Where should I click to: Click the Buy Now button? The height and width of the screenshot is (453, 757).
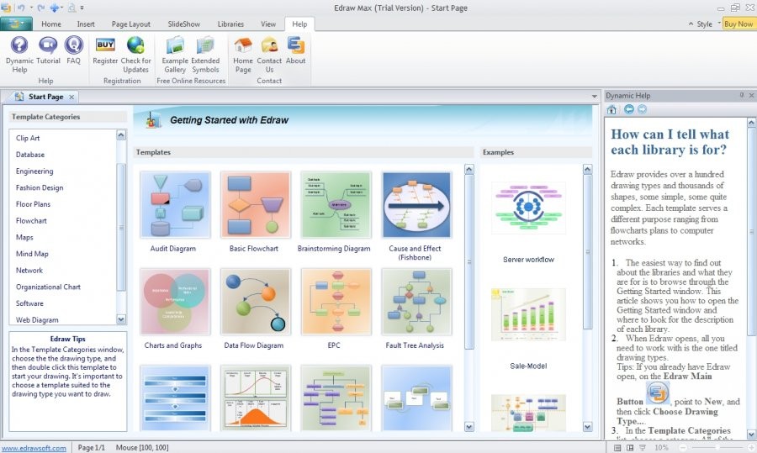(x=738, y=24)
